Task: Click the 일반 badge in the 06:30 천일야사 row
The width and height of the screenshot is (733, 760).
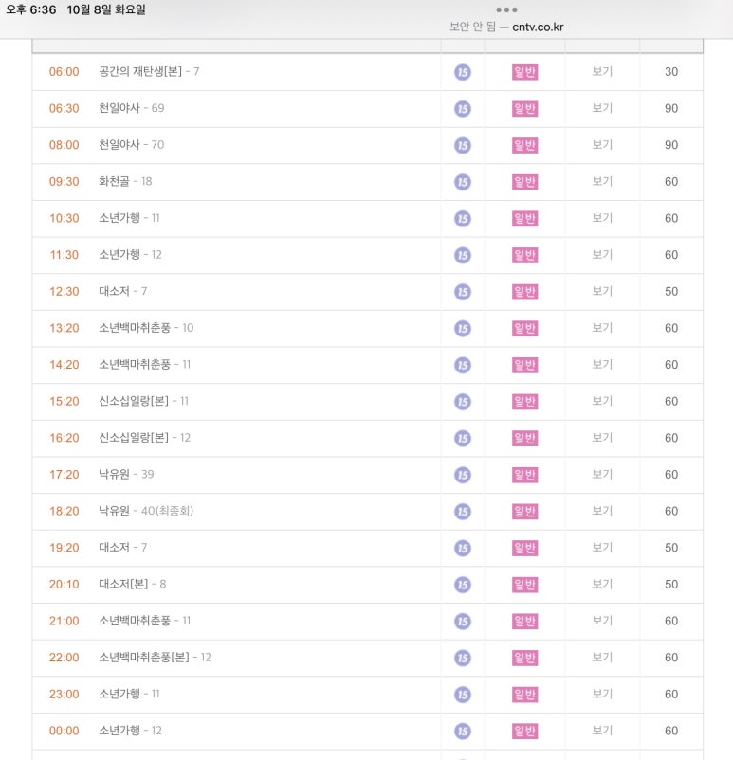Action: (x=524, y=109)
